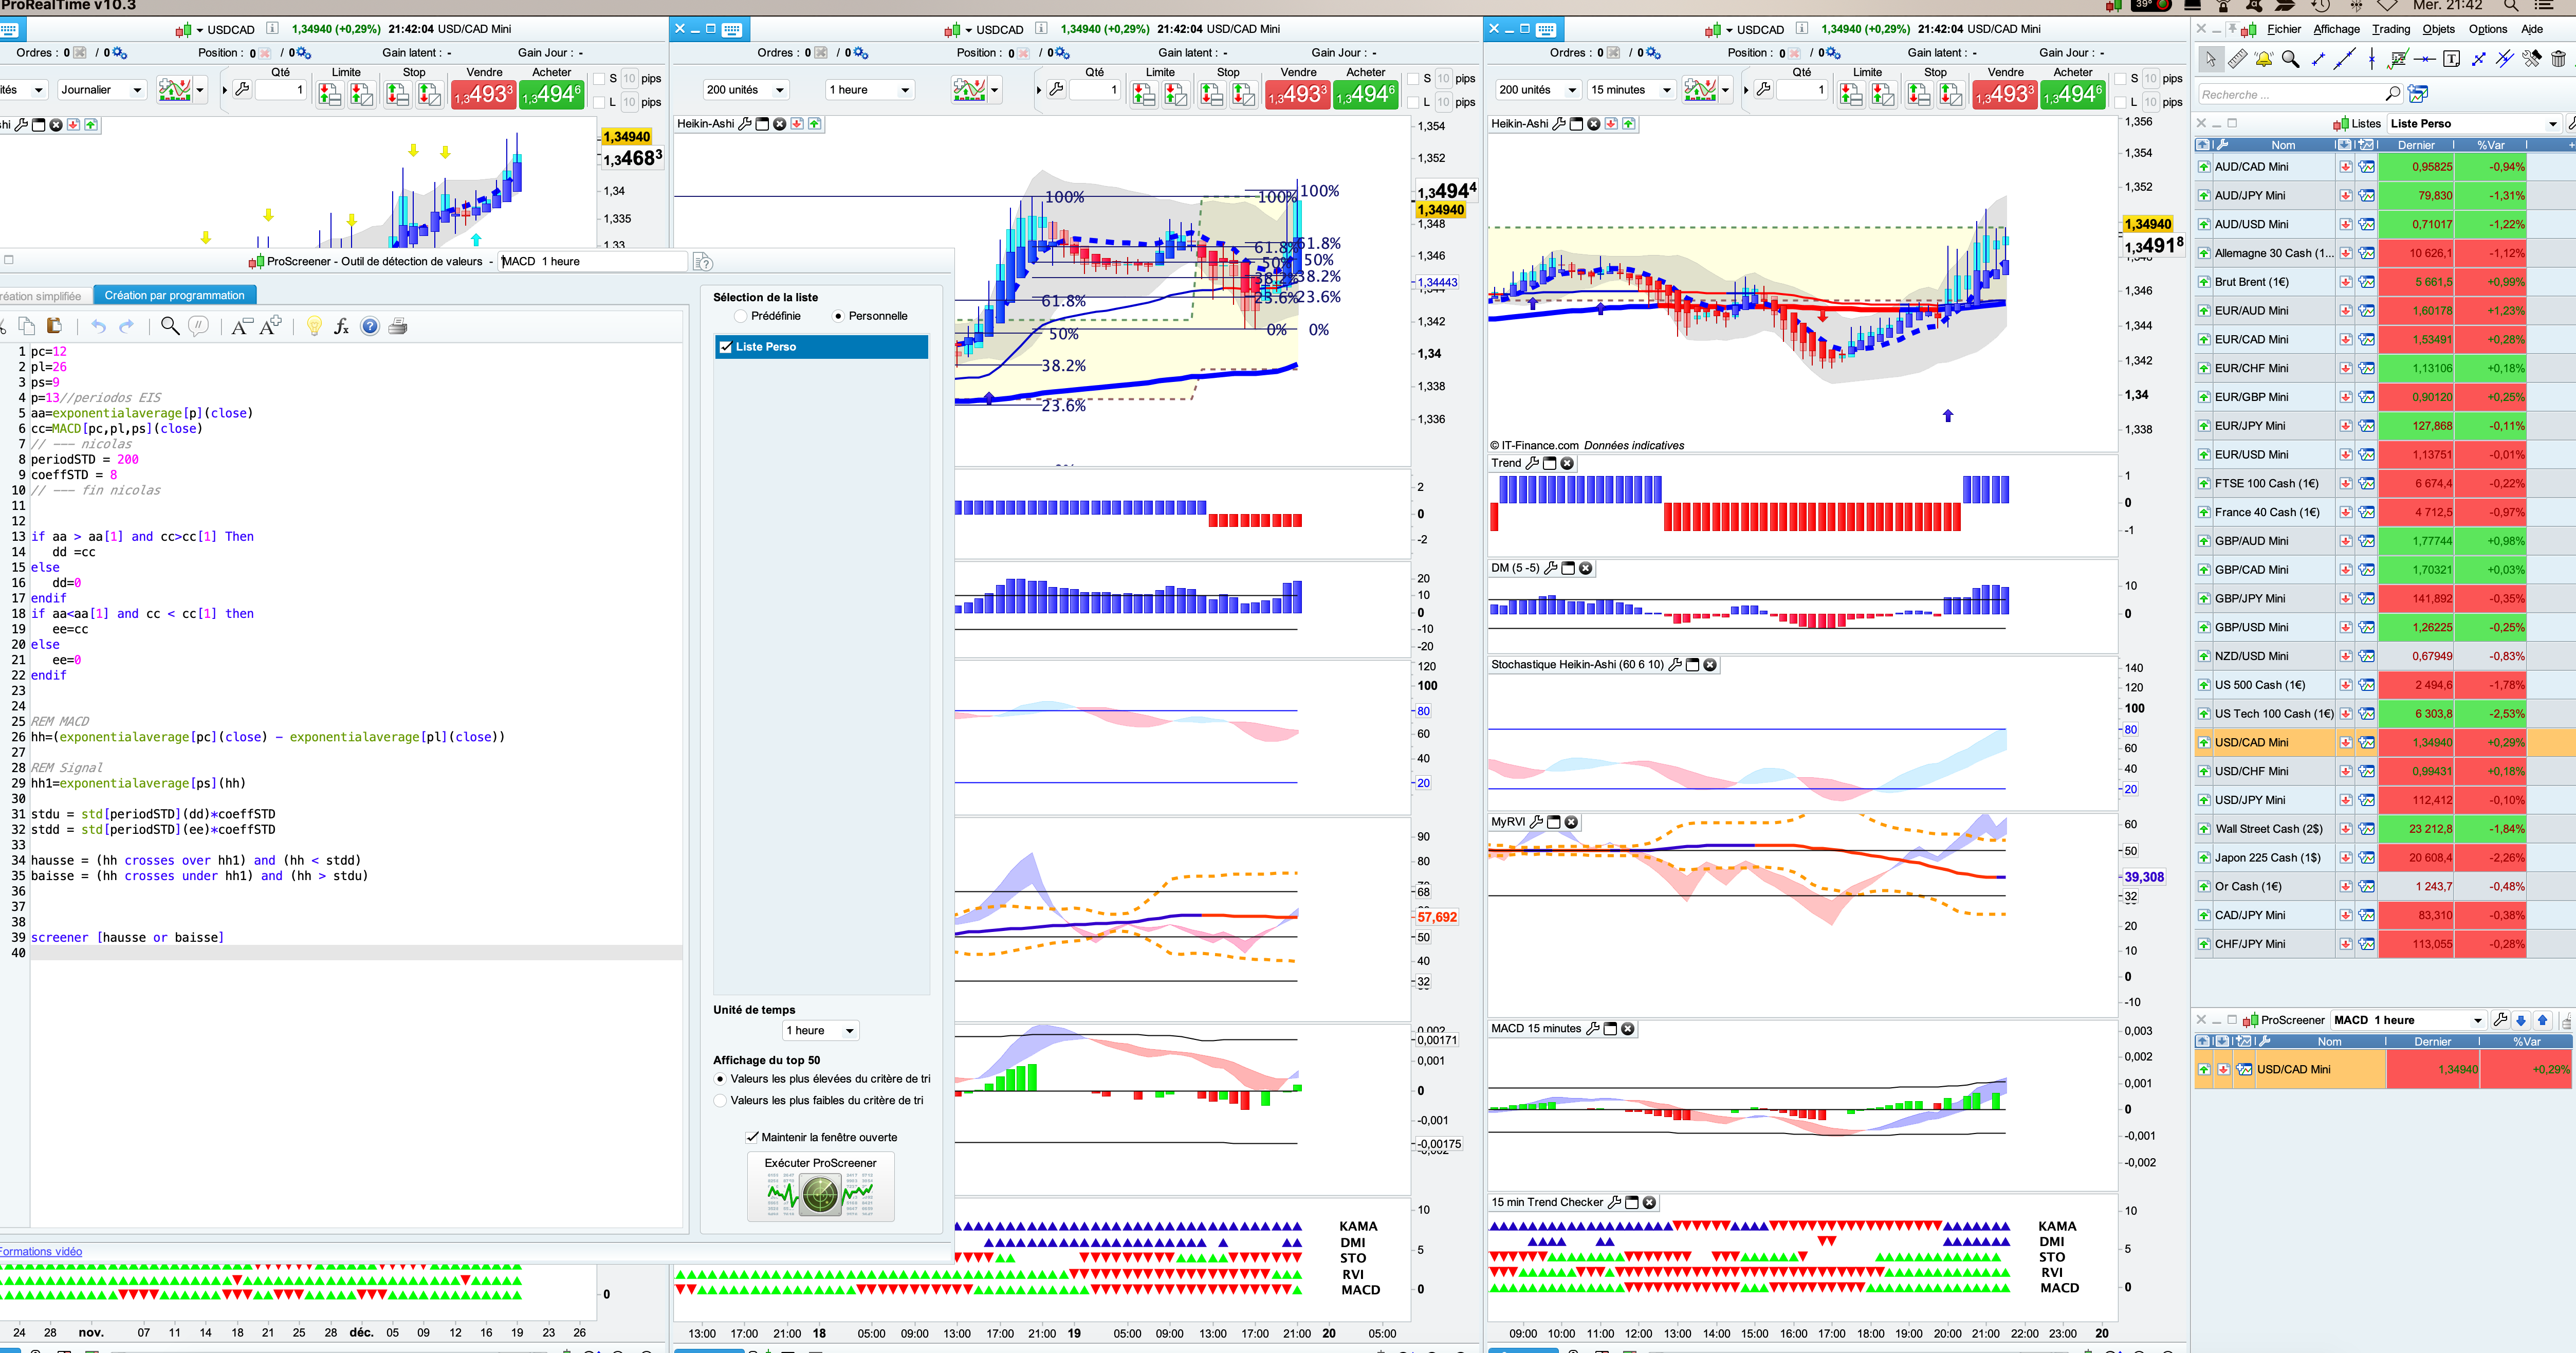
Task: Toggle the Liste Perso checkbox
Action: (x=726, y=347)
